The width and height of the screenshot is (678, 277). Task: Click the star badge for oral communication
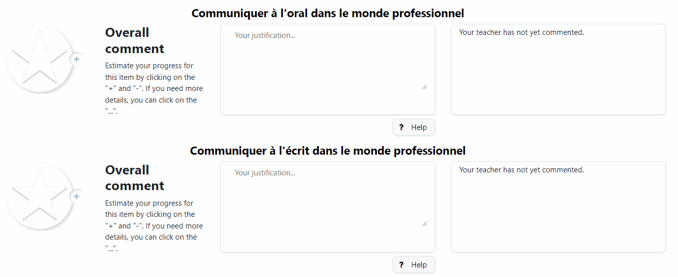pyautogui.click(x=39, y=60)
